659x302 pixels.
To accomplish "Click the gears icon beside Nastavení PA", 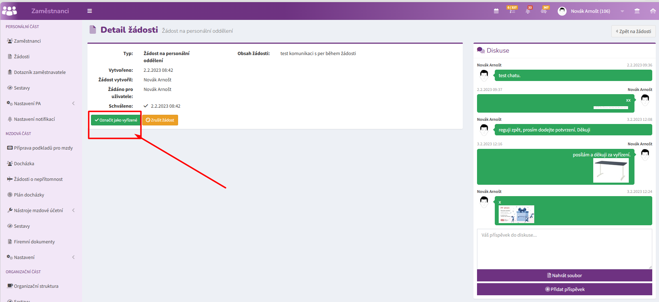I will click(10, 103).
